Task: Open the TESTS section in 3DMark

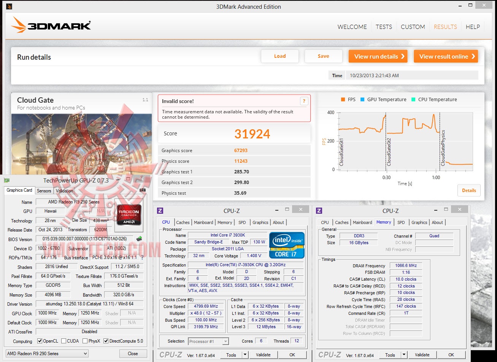Action: pos(384,27)
